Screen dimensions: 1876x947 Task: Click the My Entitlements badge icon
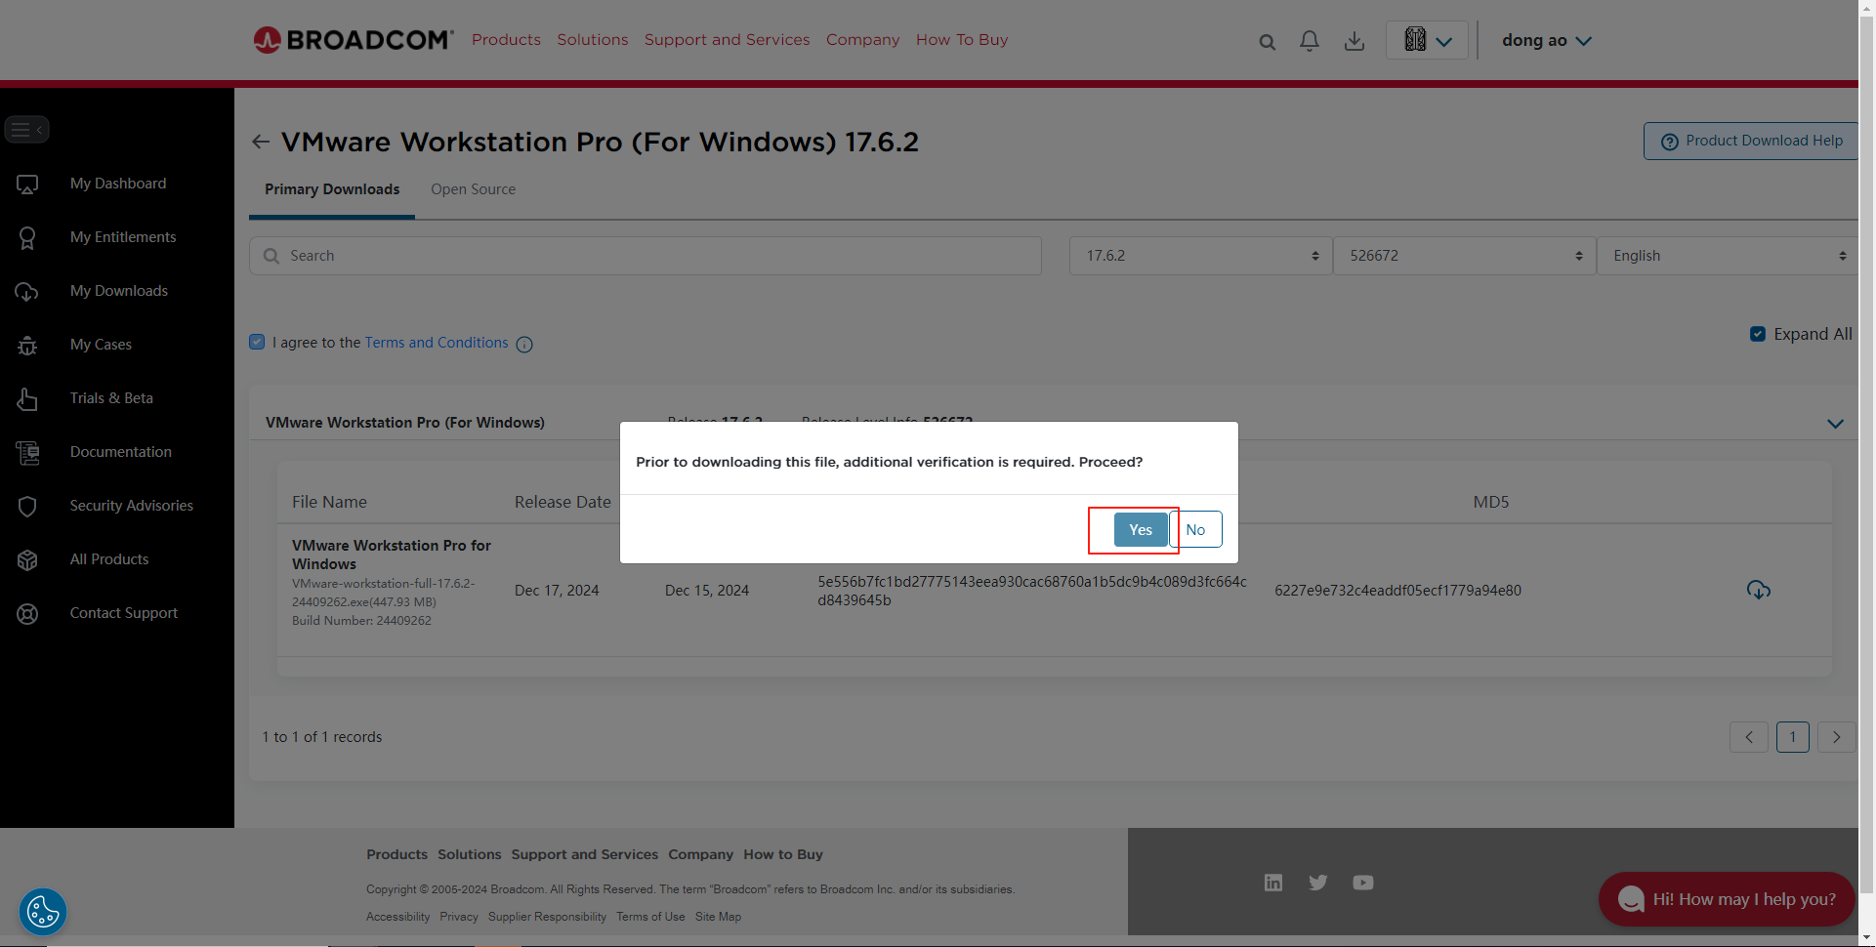pyautogui.click(x=27, y=237)
